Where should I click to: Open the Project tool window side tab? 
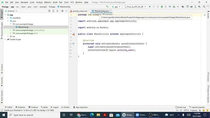(2, 14)
